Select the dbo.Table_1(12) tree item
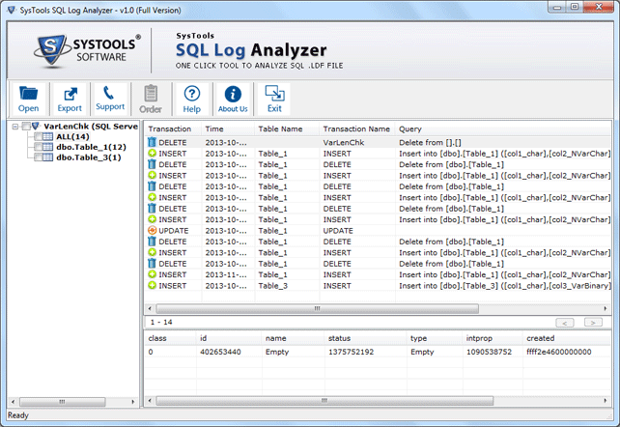 click(91, 147)
